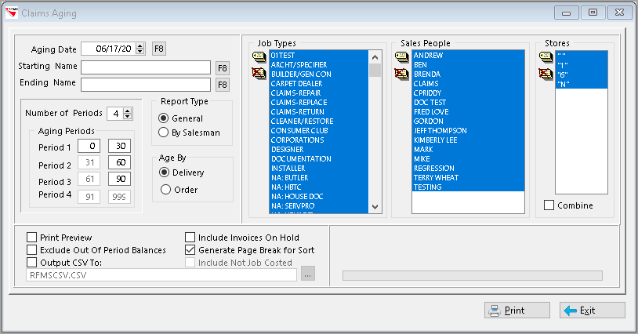Select all Sales People icon
Image resolution: width=638 pixels, height=334 pixels.
click(401, 56)
